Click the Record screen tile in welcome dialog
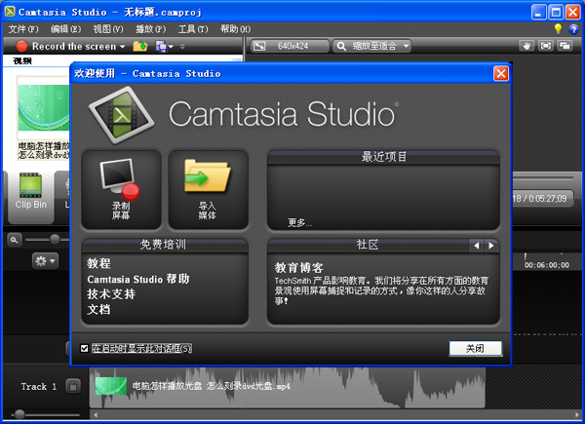Image resolution: width=585 pixels, height=424 pixels. pyautogui.click(x=122, y=189)
